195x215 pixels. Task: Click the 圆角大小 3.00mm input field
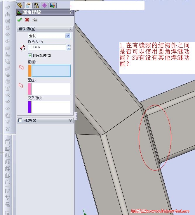pos(47,47)
